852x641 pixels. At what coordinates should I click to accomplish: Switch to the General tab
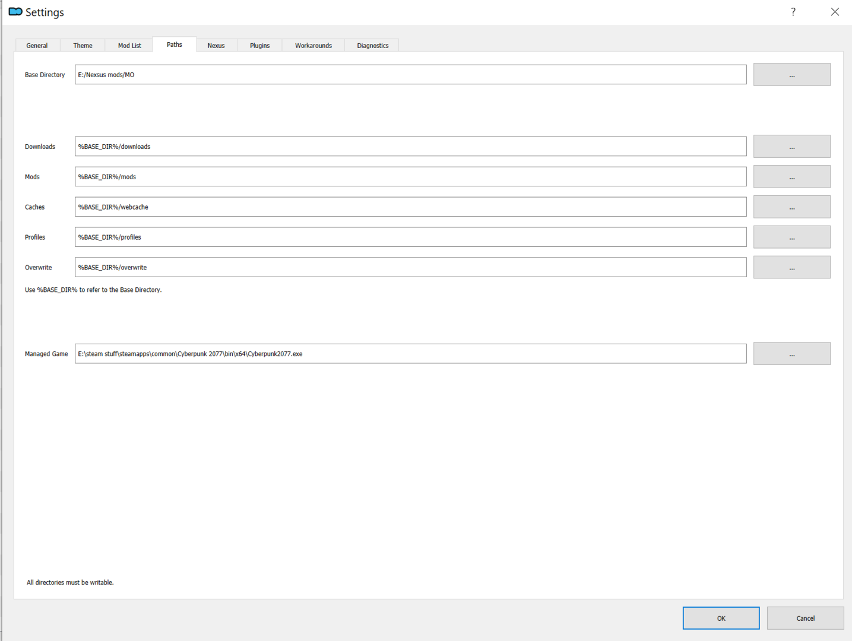[37, 46]
